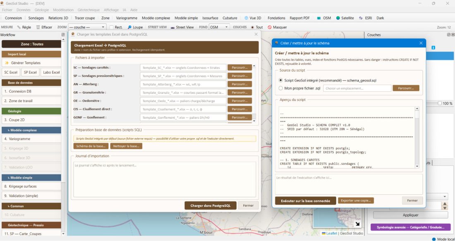
Task: Toggle checkbox next to 100 % opacity
Action: click(x=440, y=103)
